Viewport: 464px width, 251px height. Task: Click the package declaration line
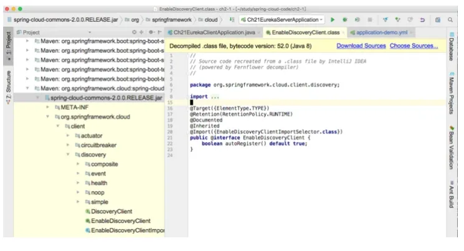coord(265,85)
